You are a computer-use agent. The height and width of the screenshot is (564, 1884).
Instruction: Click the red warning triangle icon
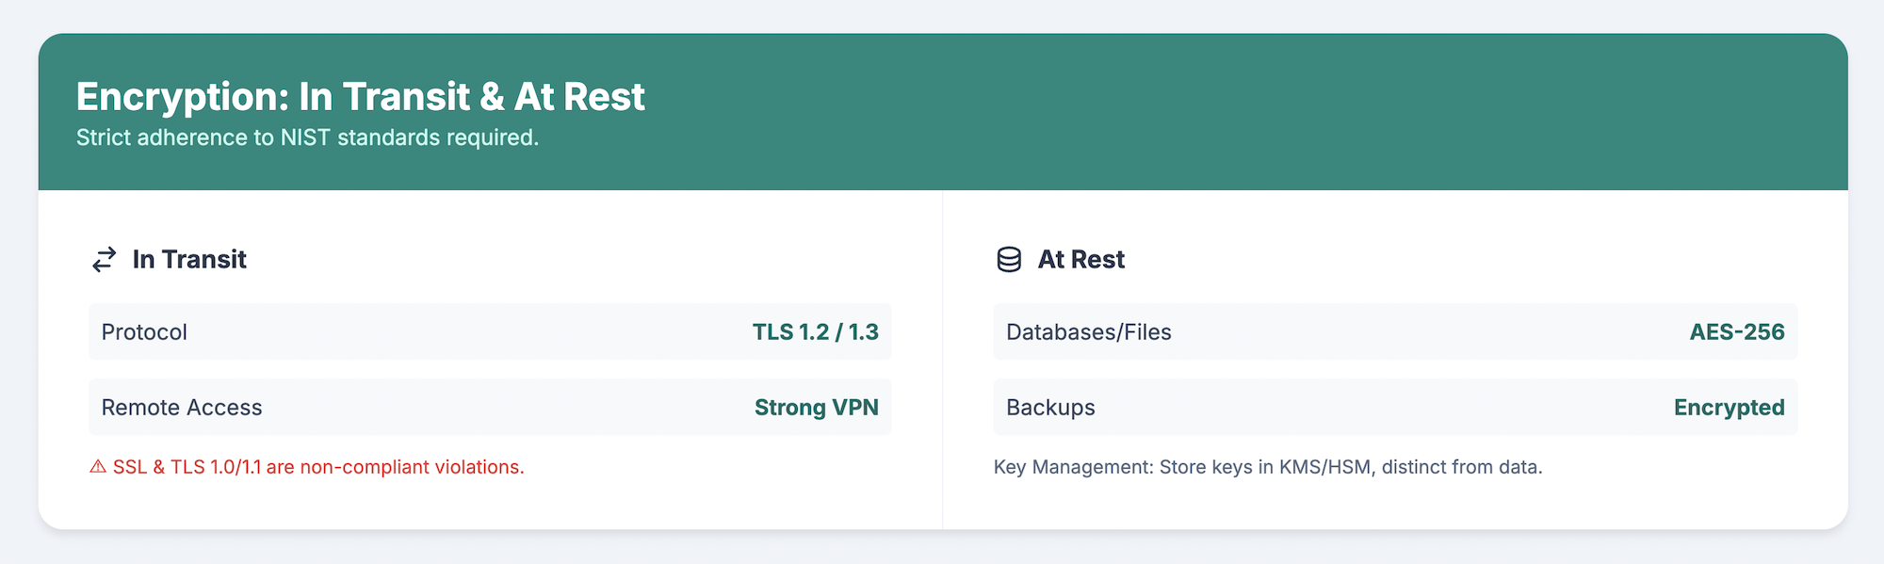point(98,467)
